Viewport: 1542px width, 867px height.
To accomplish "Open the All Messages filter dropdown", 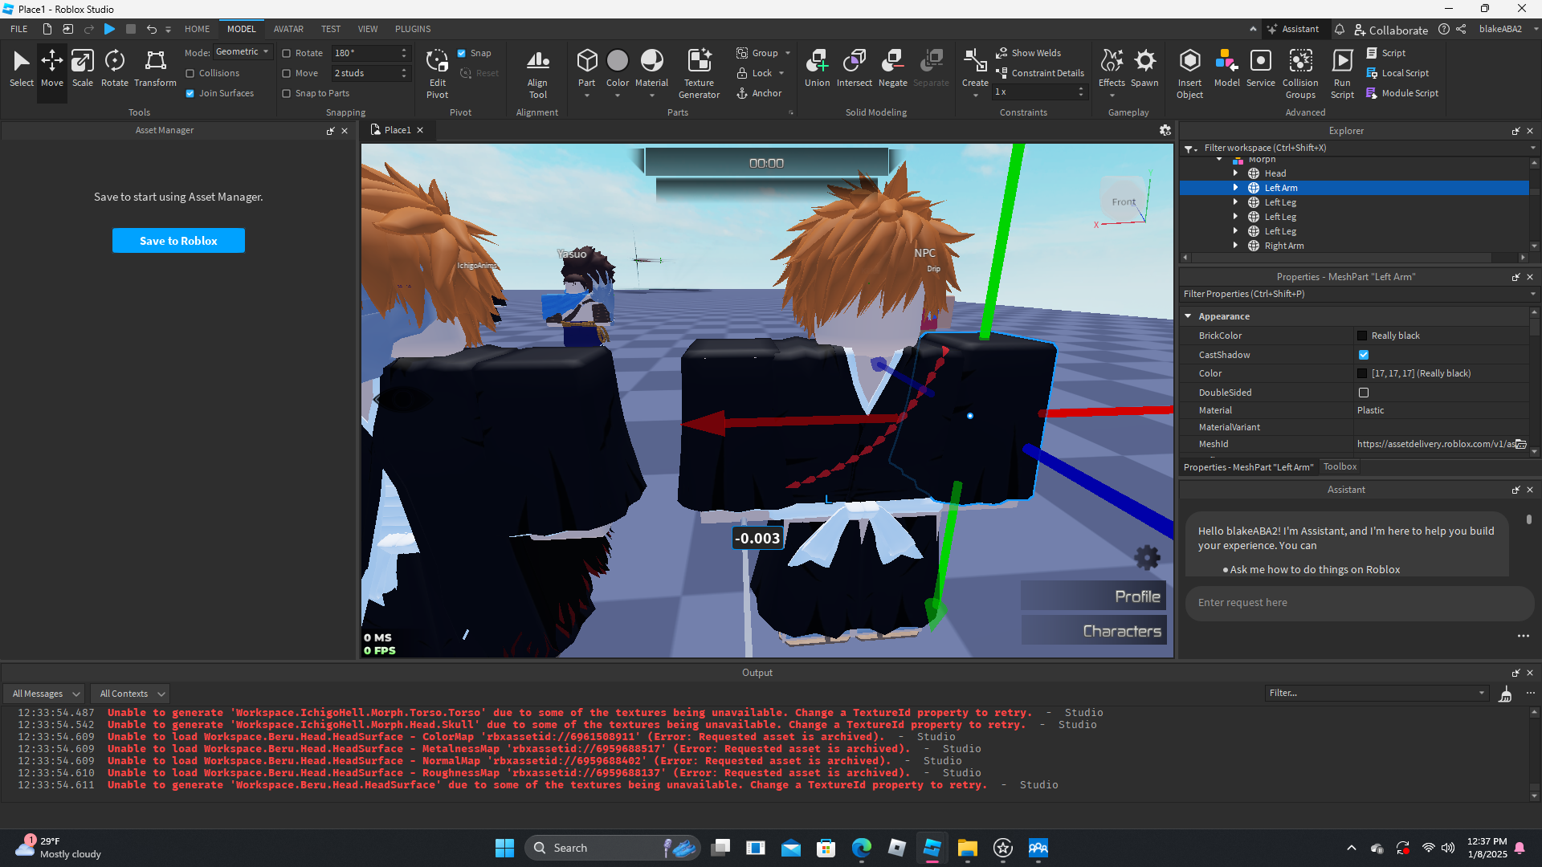I will (46, 694).
